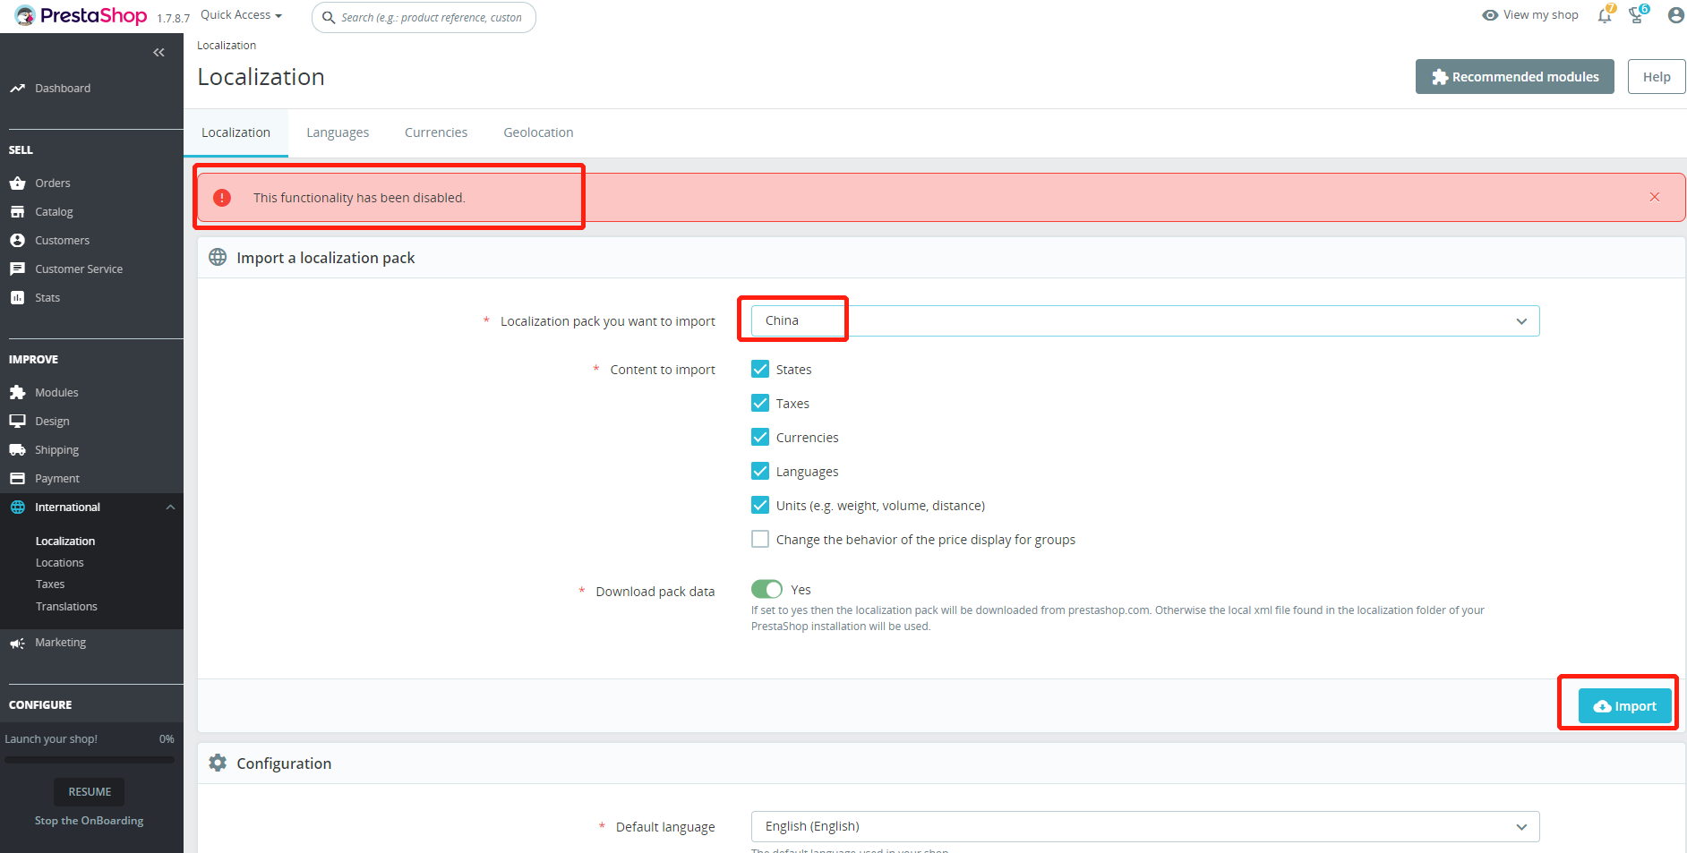1687x853 pixels.
Task: Uncheck the Units checkbox
Action: (760, 505)
